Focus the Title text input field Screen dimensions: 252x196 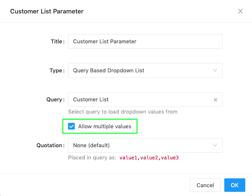145,42
